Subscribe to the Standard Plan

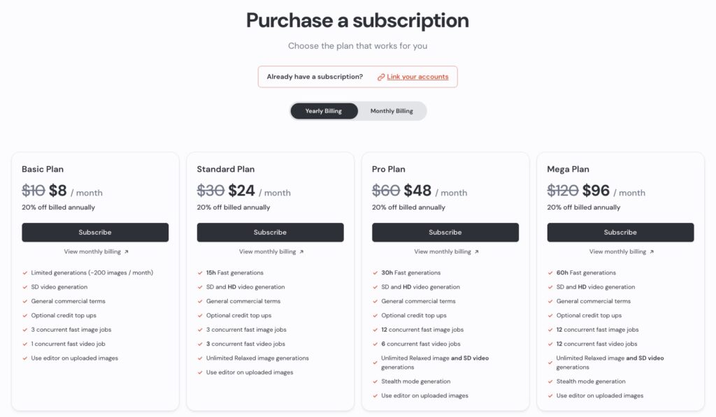pos(271,232)
